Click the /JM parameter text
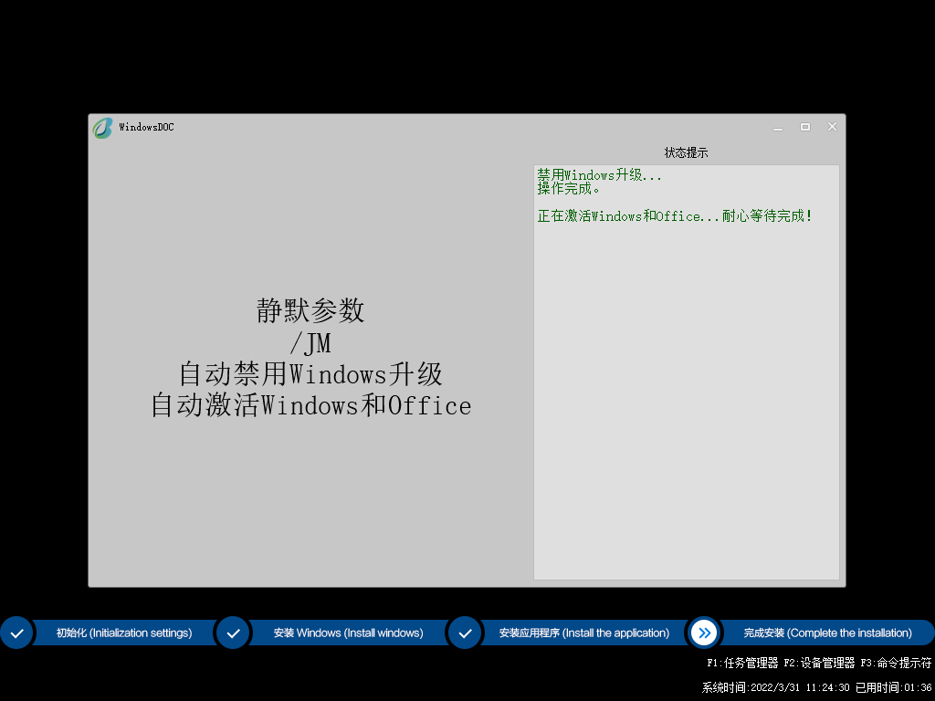The height and width of the screenshot is (701, 935). 310,343
